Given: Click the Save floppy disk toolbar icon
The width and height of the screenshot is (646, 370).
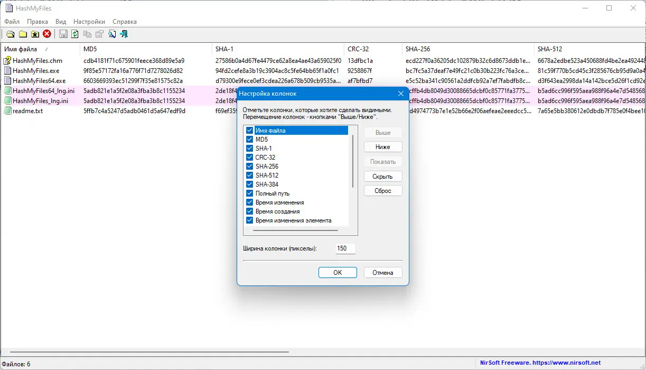Looking at the screenshot, I should point(63,34).
